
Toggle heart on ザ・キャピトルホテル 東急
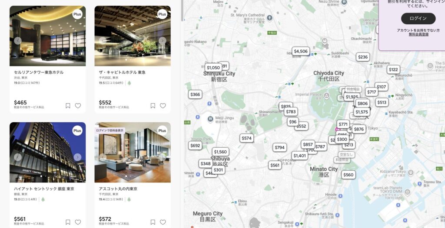[x=163, y=106]
